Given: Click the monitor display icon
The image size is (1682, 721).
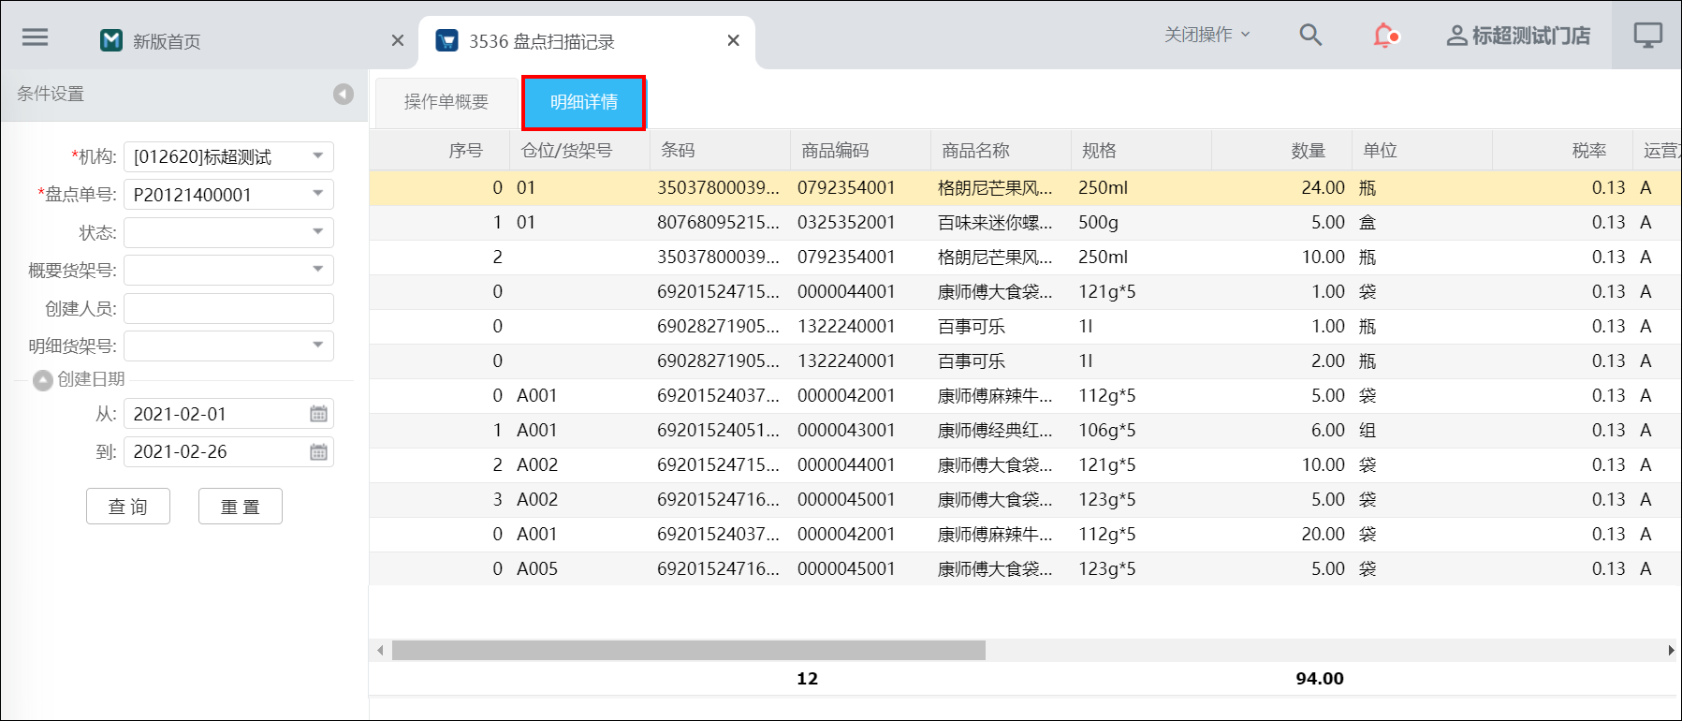Looking at the screenshot, I should coord(1648,36).
